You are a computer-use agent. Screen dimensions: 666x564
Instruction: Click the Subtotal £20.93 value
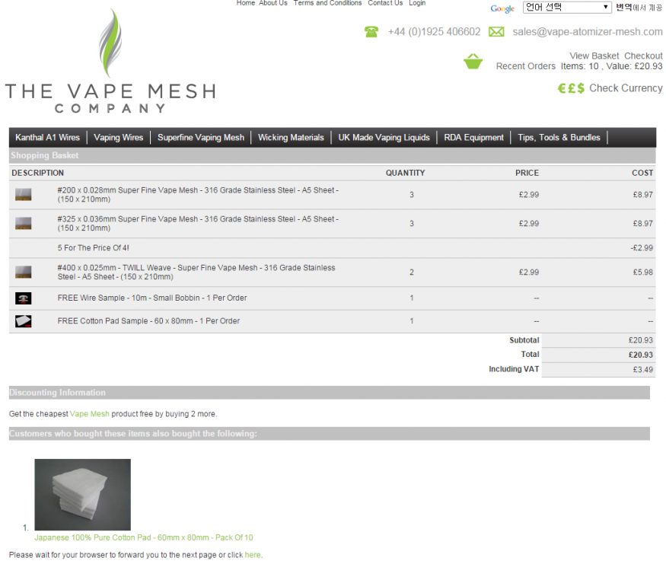(641, 341)
